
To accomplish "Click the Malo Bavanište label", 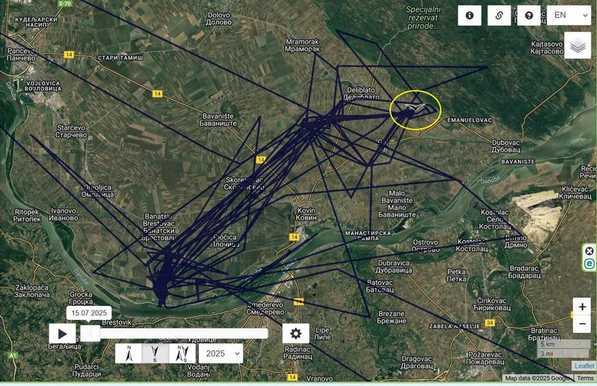I will pos(396,203).
